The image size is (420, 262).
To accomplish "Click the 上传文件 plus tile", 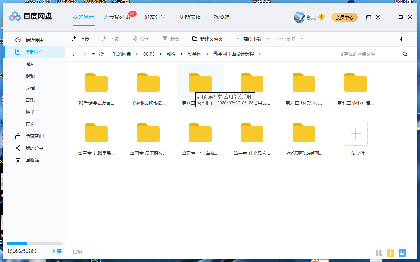I will point(356,134).
